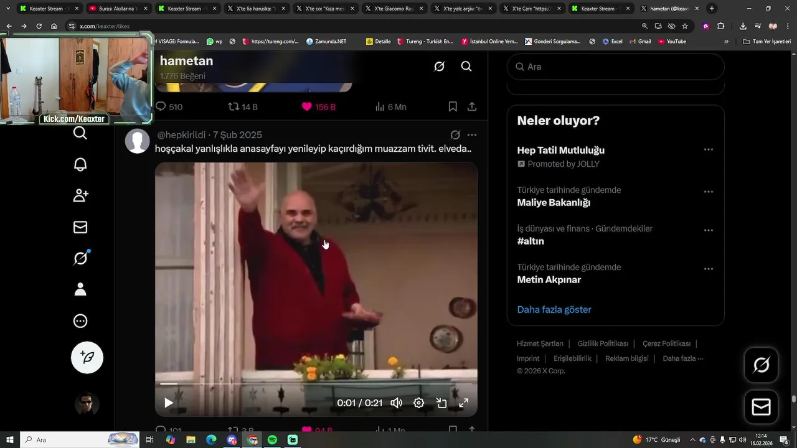Open @hepkirildi profile avatar
The width and height of the screenshot is (797, 448).
[x=137, y=141]
